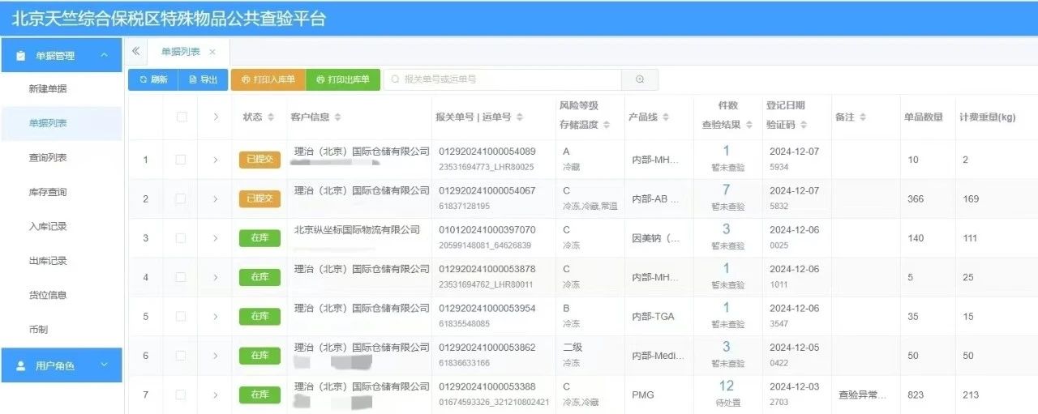Sort by 报关单号 | 运单号 column sort icon
The height and width of the screenshot is (414, 1038).
pyautogui.click(x=519, y=117)
